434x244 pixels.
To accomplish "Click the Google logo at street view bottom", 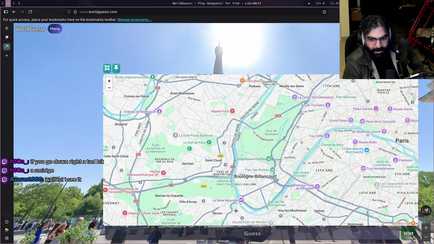I will [x=224, y=241].
